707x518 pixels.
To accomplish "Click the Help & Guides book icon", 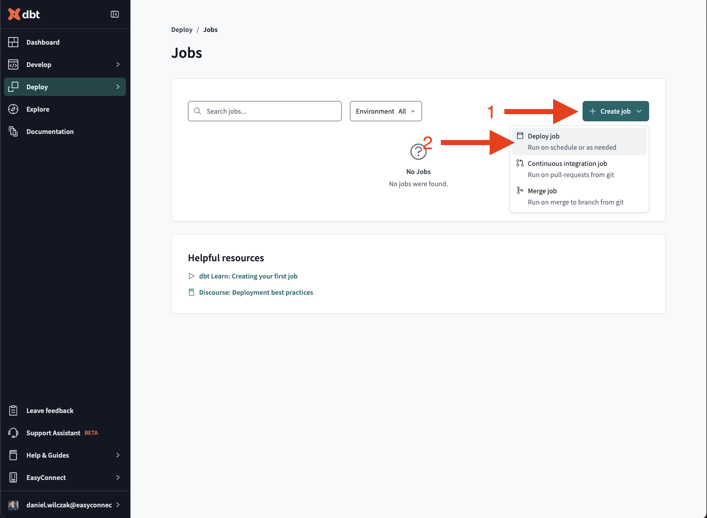I will [13, 455].
